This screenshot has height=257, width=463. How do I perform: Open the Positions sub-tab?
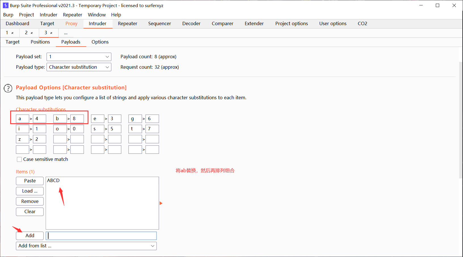click(x=40, y=42)
